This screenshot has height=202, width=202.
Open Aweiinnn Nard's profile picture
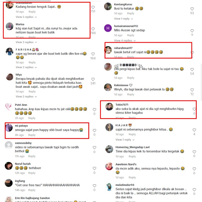pos(109,166)
